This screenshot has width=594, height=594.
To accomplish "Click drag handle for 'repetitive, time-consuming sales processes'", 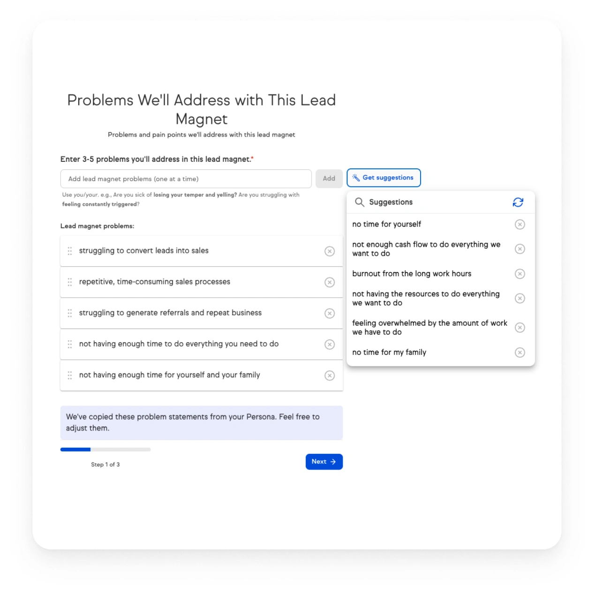I will click(x=70, y=282).
